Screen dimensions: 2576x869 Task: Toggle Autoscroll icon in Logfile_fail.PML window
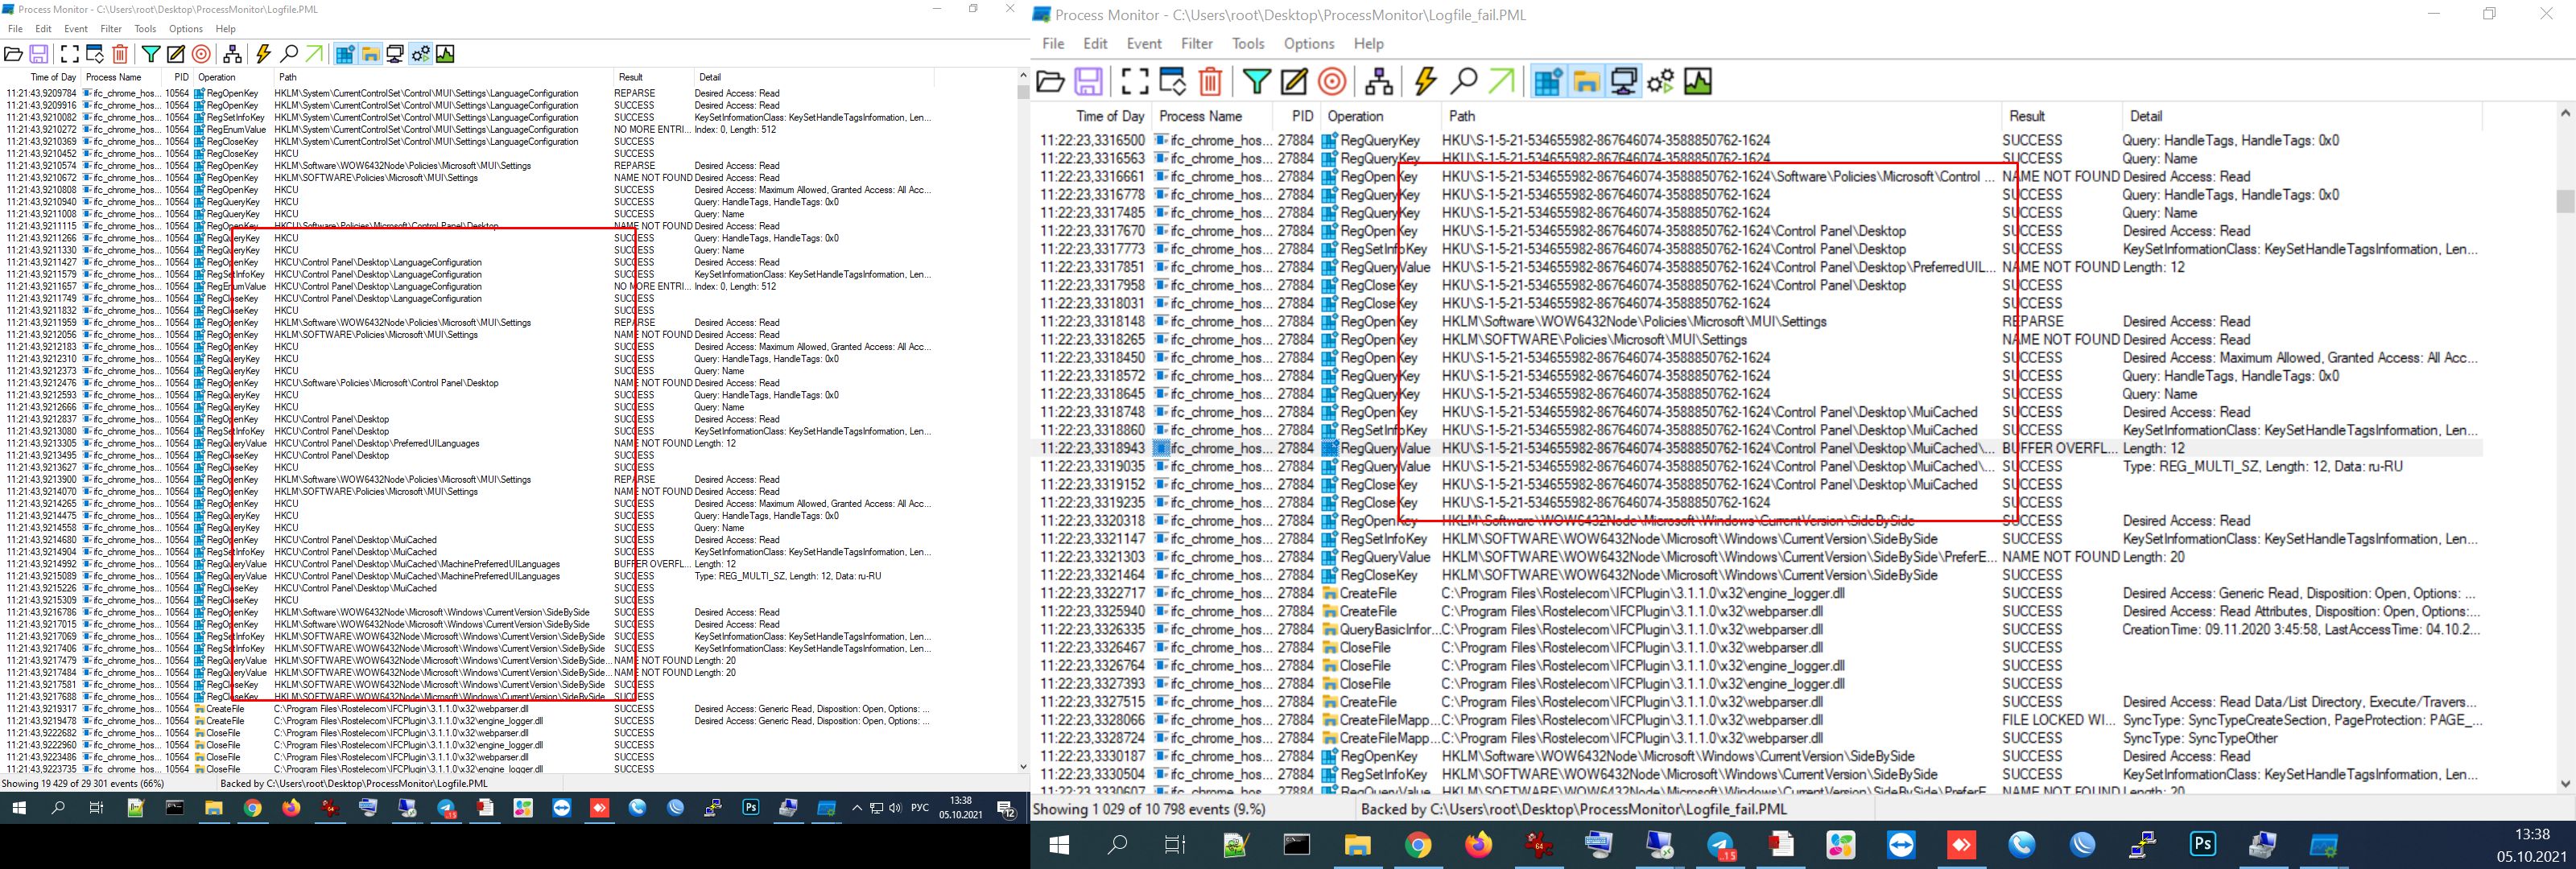coord(1173,81)
